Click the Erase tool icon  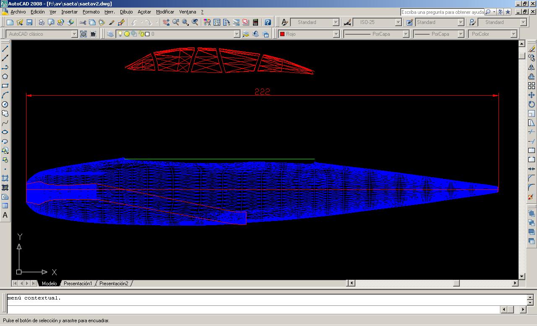(532, 49)
